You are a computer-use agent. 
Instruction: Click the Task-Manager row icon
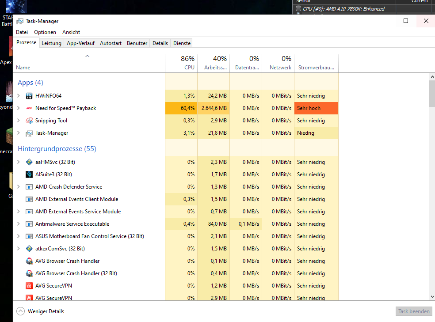(x=29, y=133)
